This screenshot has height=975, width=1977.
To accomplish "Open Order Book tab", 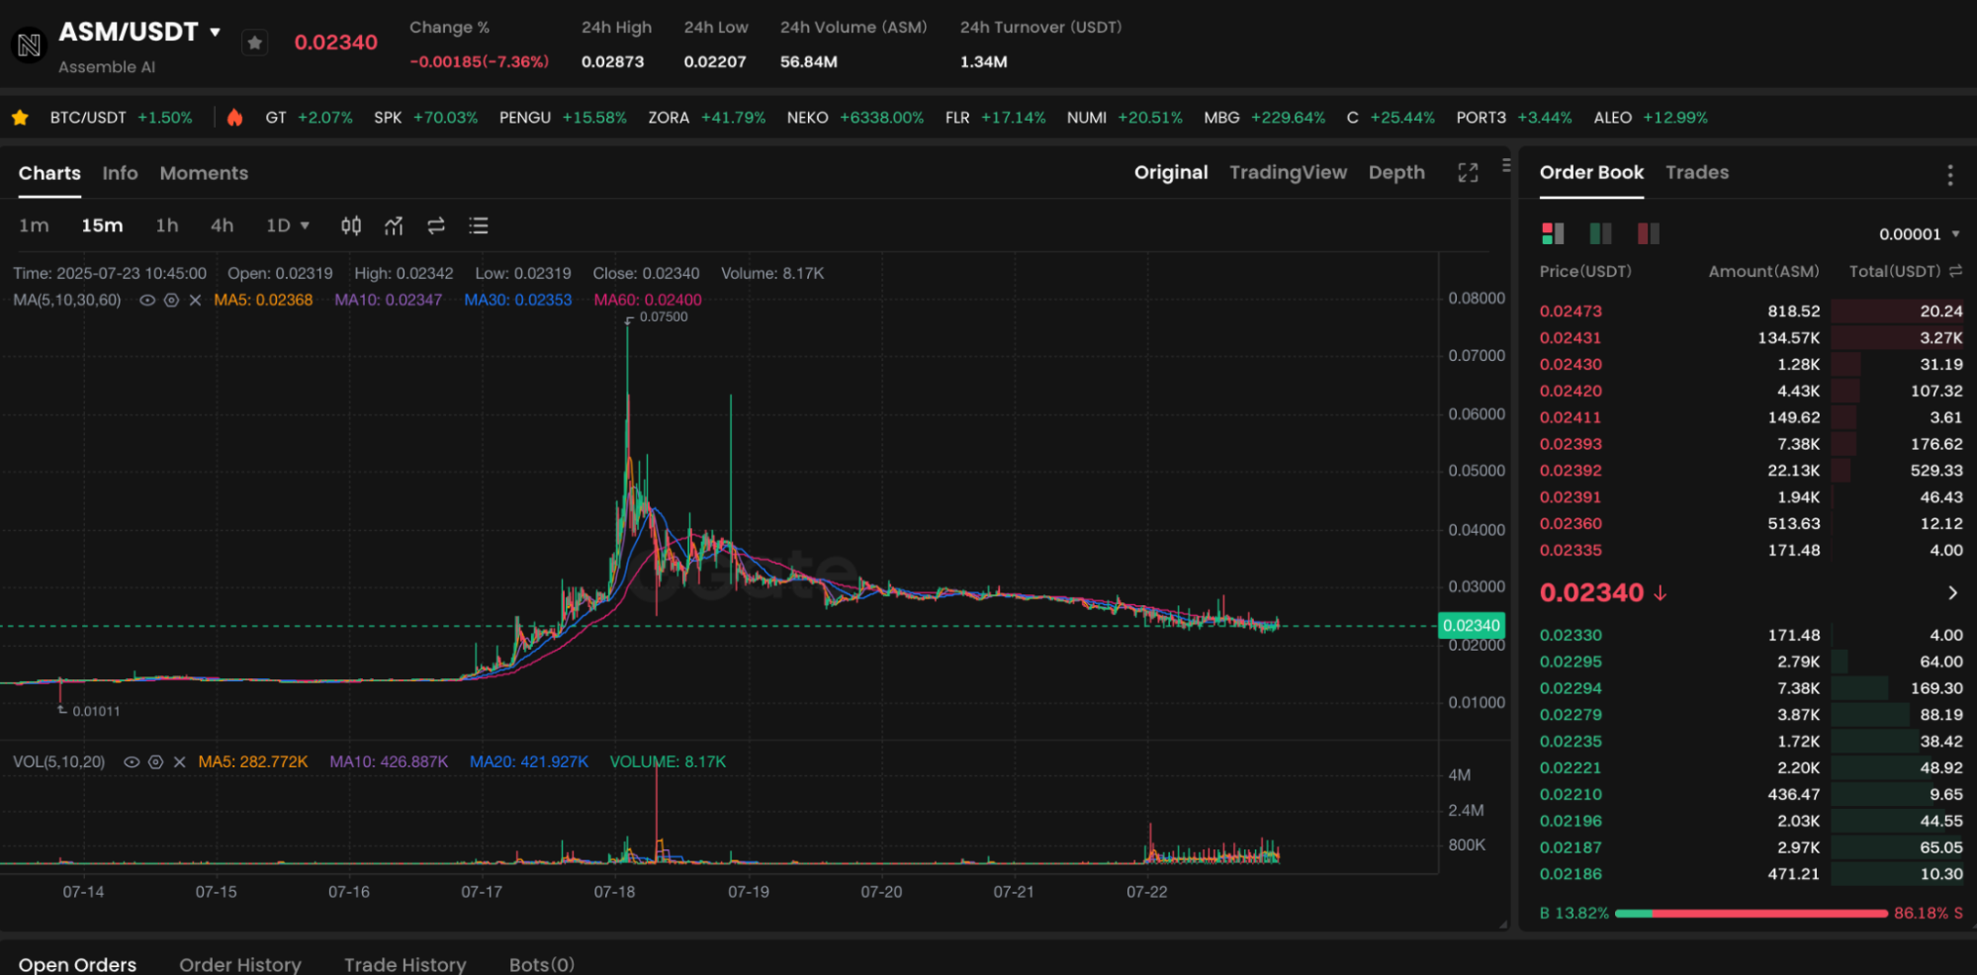I will (x=1591, y=173).
